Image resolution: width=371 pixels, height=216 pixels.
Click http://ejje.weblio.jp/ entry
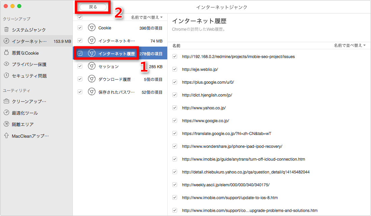pos(200,69)
